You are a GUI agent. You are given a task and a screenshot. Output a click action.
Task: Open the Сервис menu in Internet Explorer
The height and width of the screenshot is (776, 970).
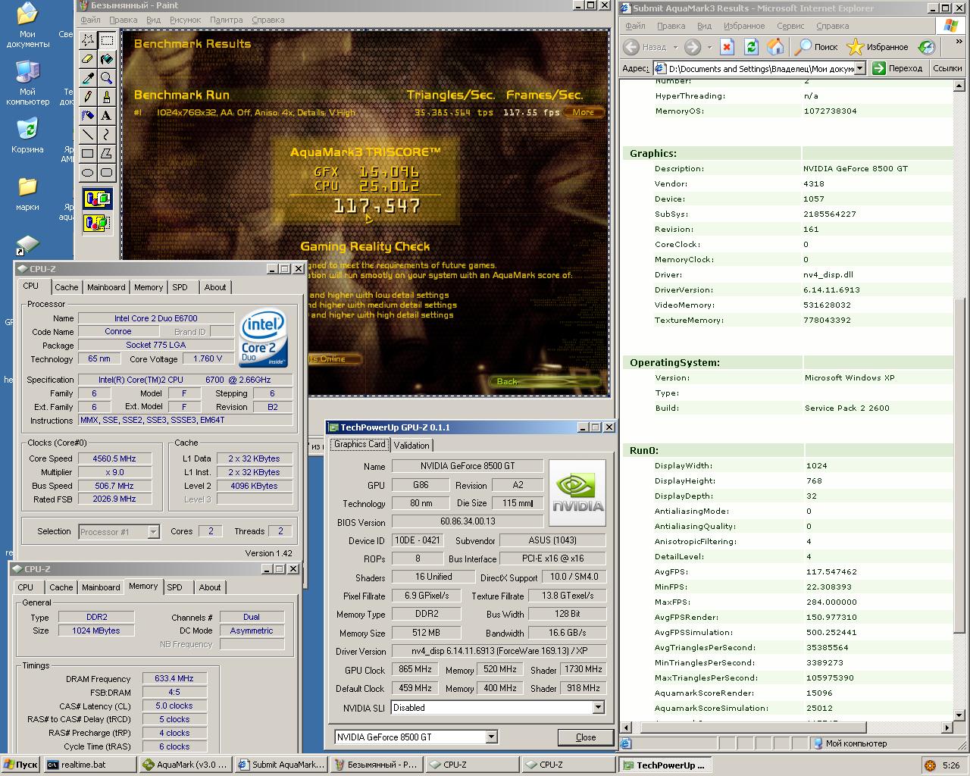click(x=790, y=26)
